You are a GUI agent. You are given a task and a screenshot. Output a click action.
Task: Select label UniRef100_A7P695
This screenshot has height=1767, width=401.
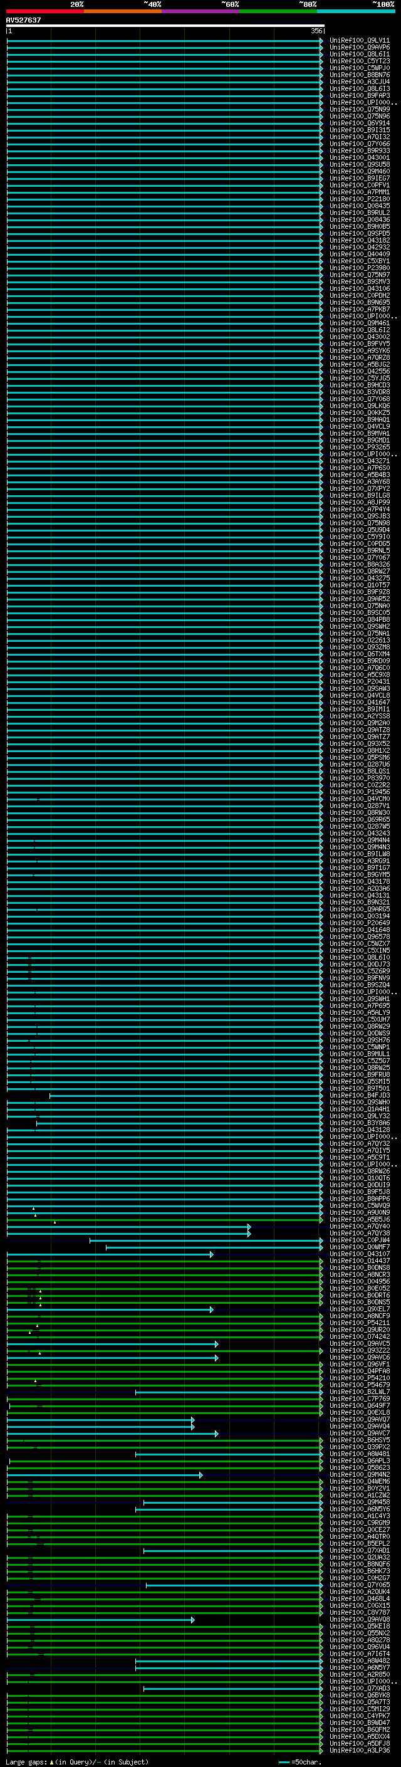360,1005
